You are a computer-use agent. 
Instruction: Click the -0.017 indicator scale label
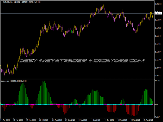point(158,115)
